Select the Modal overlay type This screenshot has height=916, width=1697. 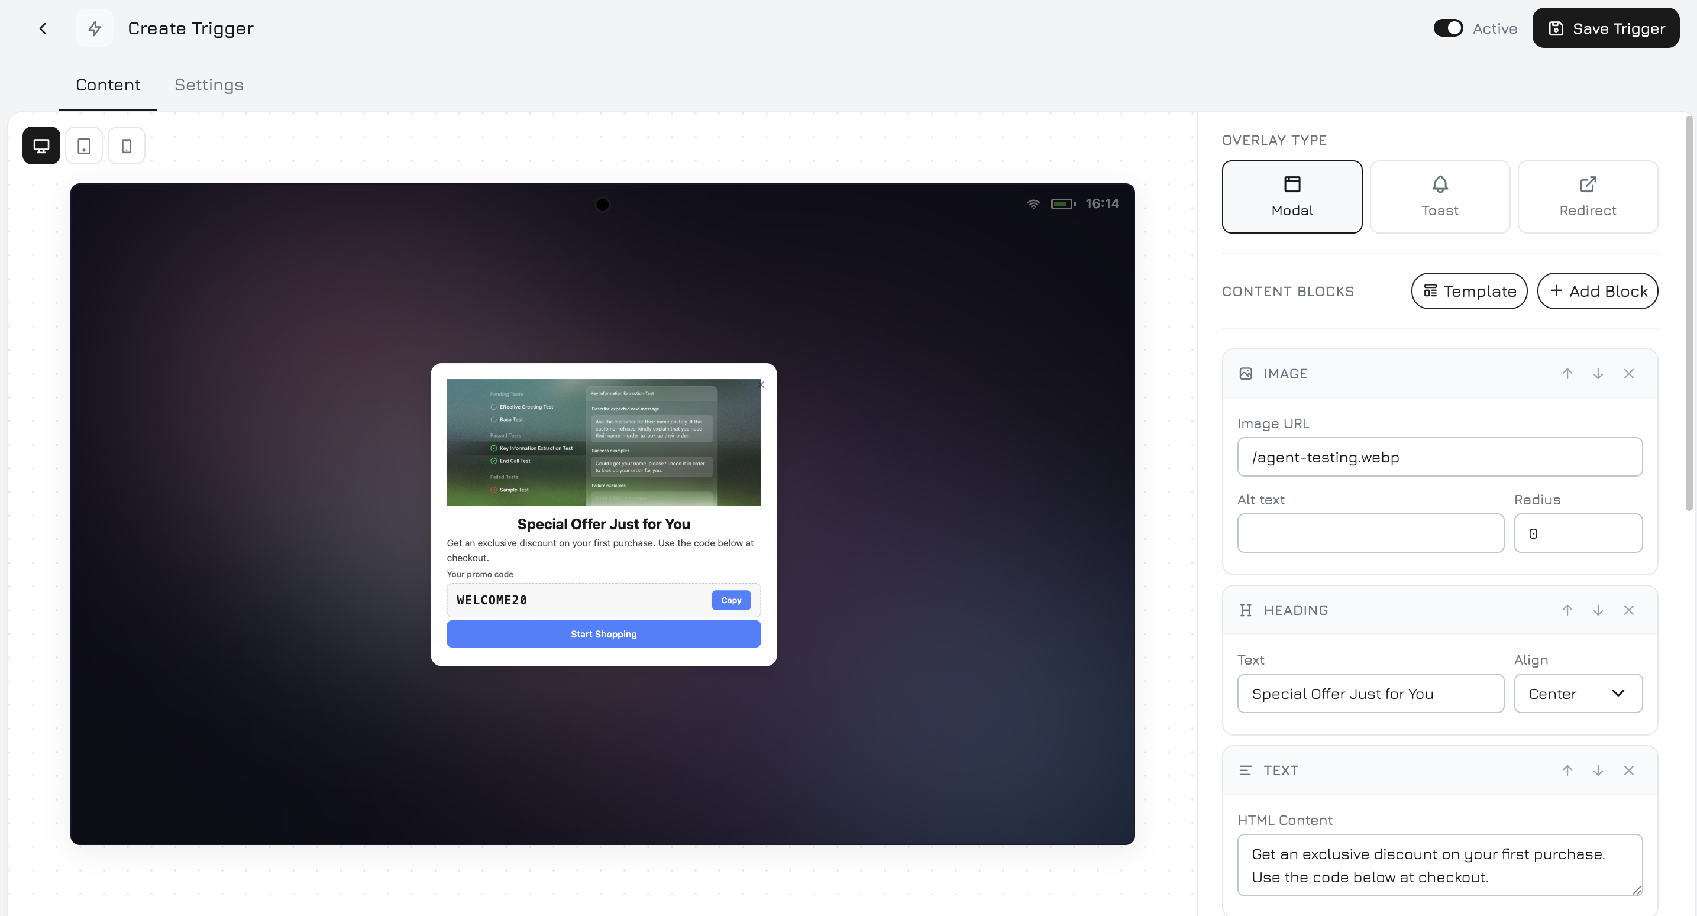(x=1292, y=196)
